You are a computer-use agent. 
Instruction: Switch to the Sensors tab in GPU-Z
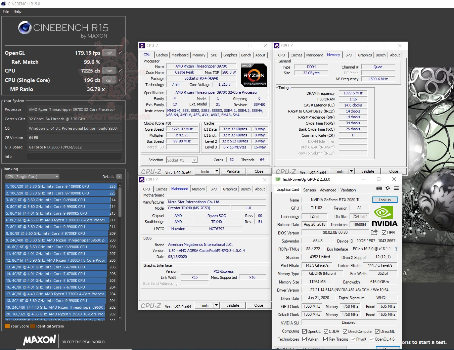point(309,190)
